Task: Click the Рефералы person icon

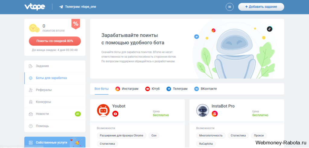Action: click(x=30, y=90)
